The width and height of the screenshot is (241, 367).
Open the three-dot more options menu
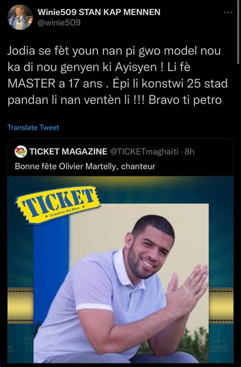[228, 12]
